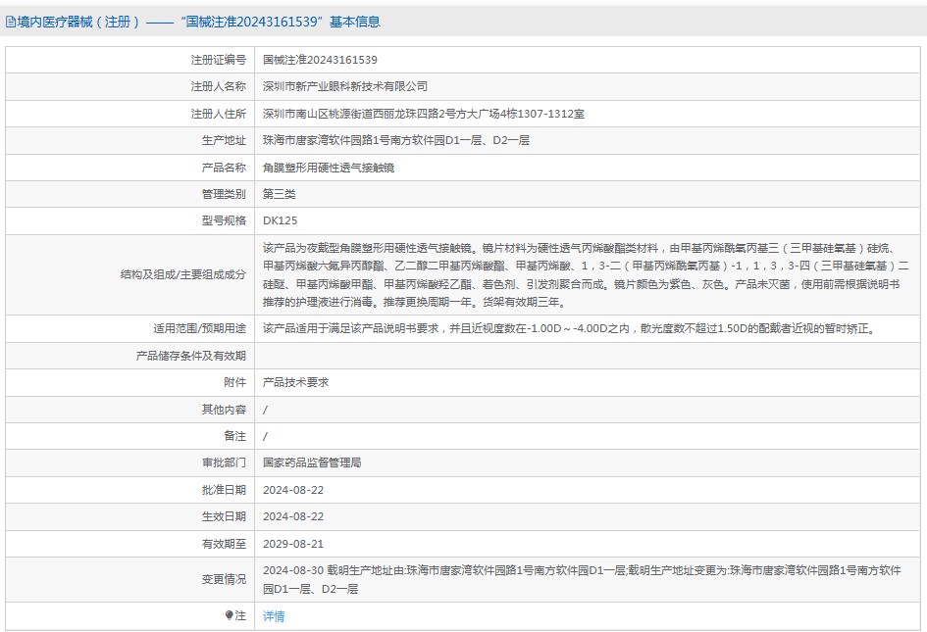Image resolution: width=927 pixels, height=632 pixels.
Task: Click the 生效日期 row label
Action: pyautogui.click(x=224, y=516)
